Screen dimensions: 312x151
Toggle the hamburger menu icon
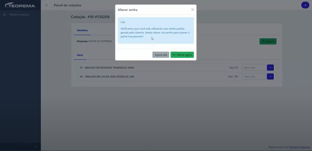[46, 5]
